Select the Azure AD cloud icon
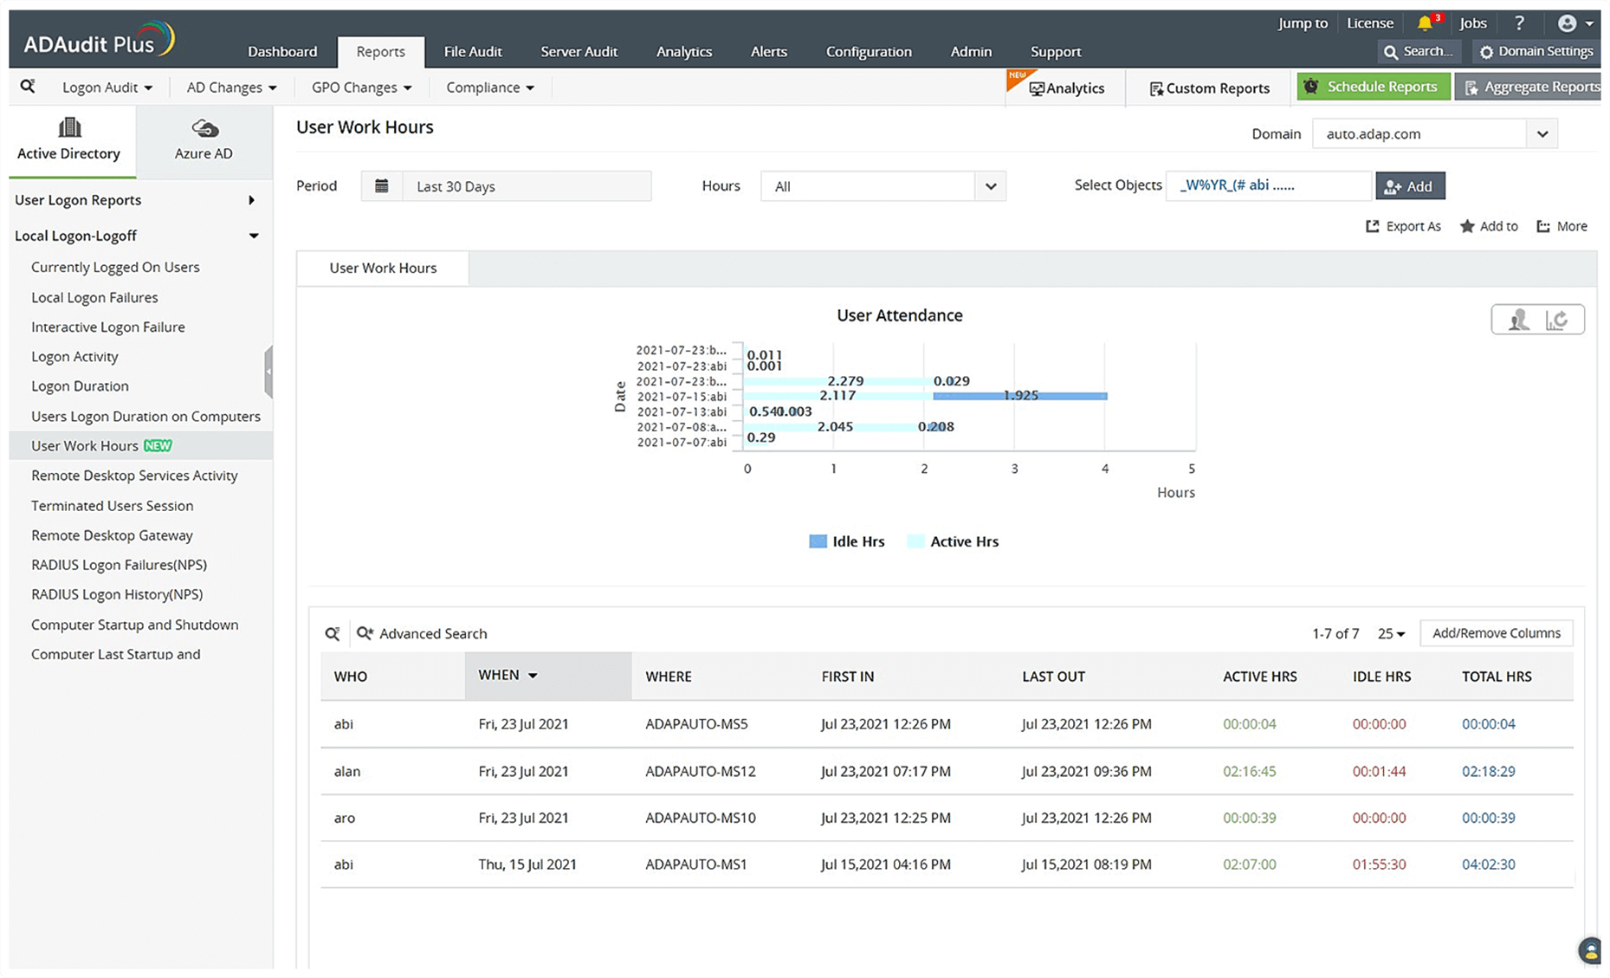The width and height of the screenshot is (1610, 978). 204,129
